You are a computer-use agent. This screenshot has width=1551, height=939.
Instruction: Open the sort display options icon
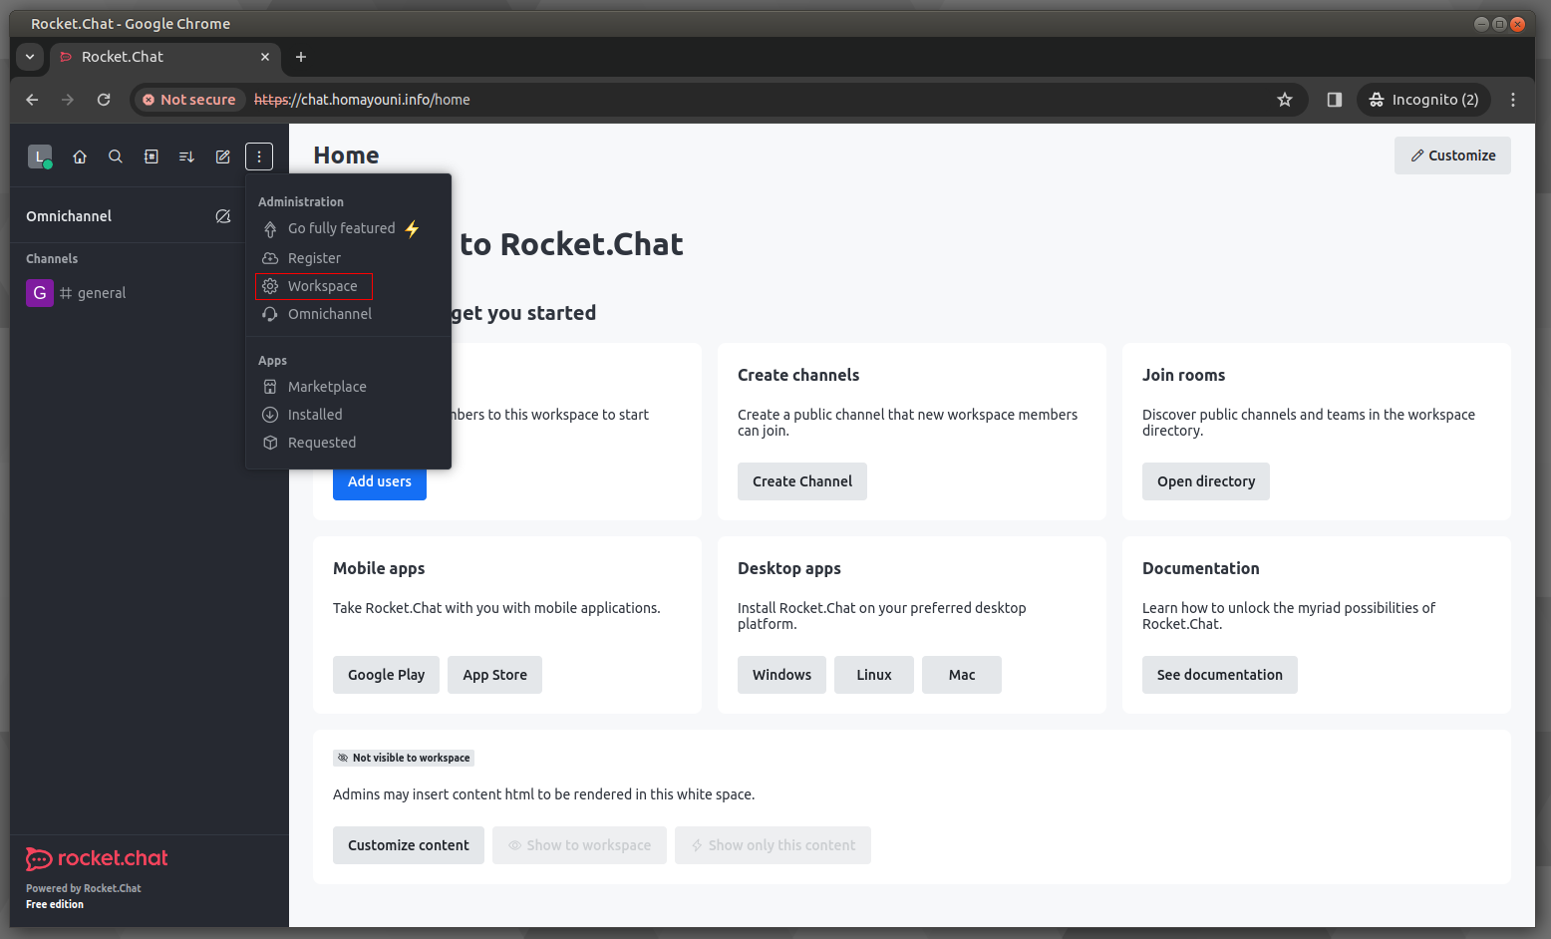(x=186, y=156)
